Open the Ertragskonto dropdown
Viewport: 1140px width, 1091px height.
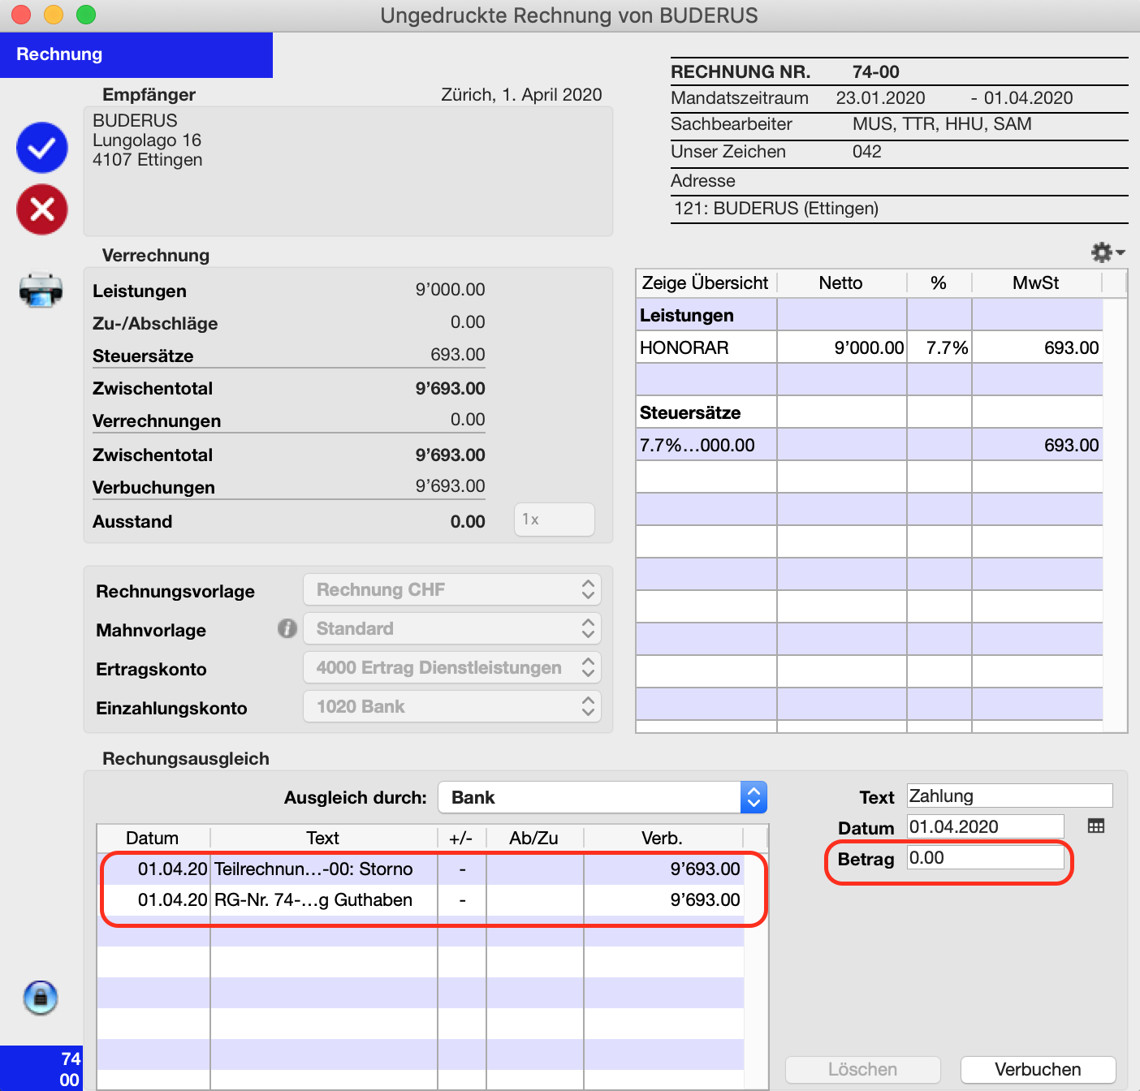pyautogui.click(x=452, y=667)
